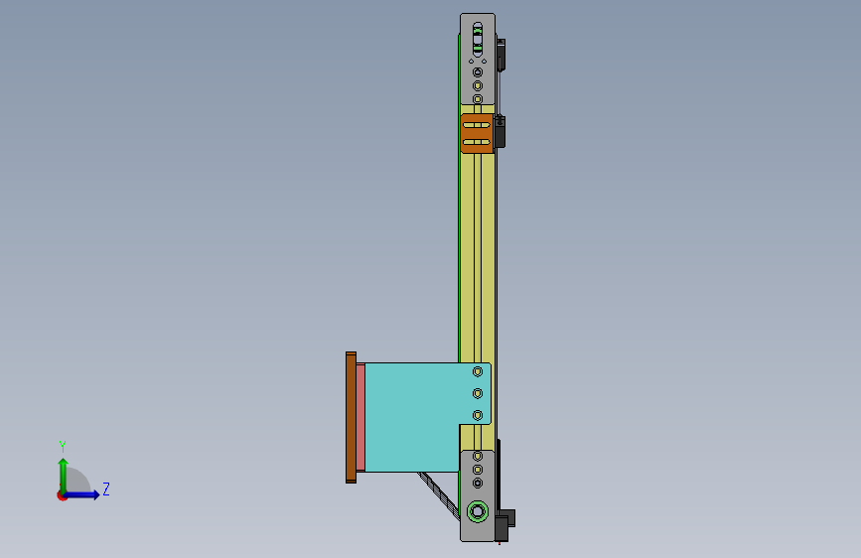Select the gray bottom end cap
861x558 pixels.
pos(478,495)
